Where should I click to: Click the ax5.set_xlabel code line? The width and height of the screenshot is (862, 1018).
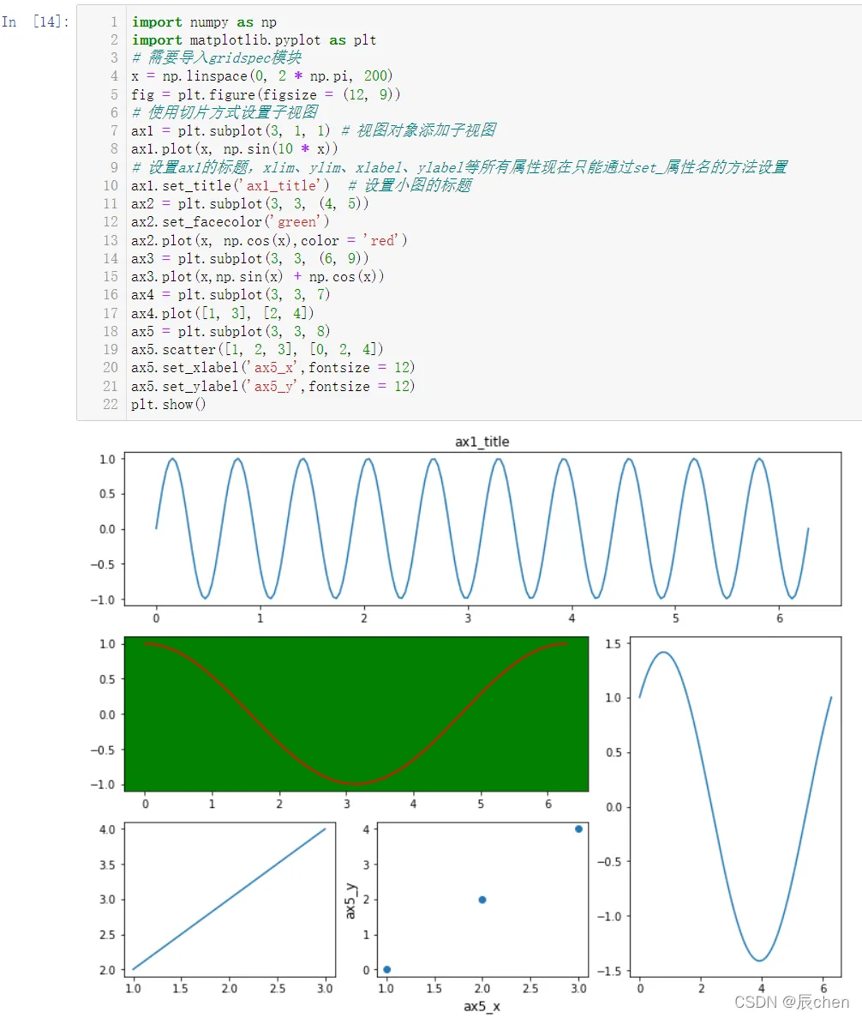pyautogui.click(x=273, y=367)
